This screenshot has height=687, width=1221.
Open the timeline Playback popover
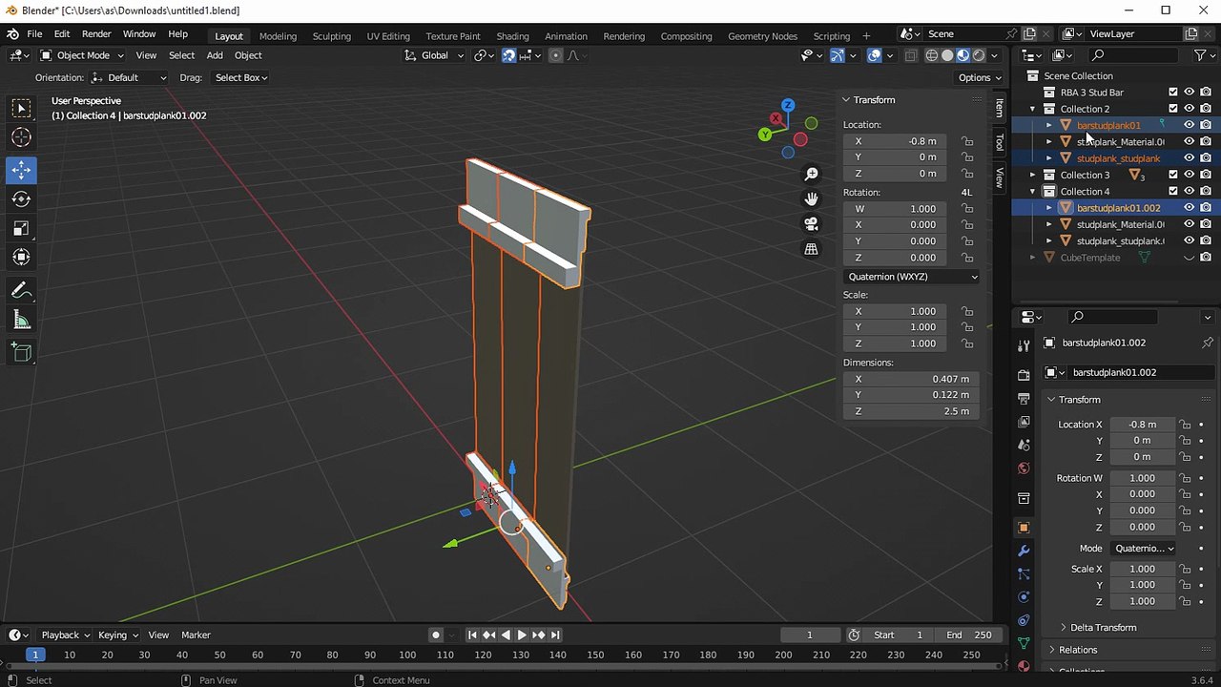click(65, 635)
